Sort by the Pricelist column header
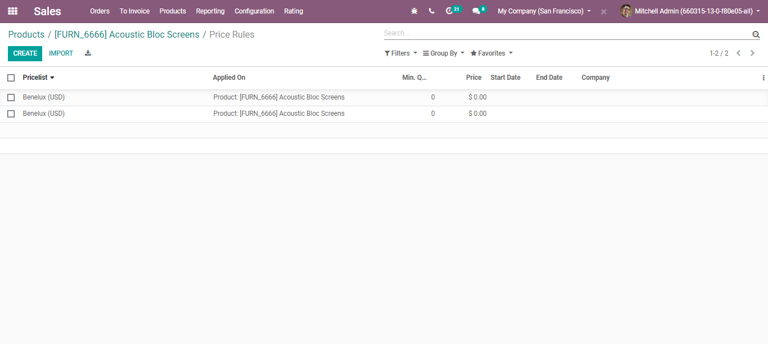 (x=39, y=78)
